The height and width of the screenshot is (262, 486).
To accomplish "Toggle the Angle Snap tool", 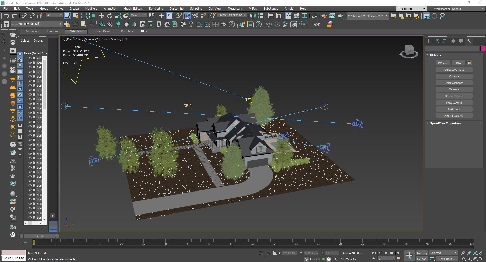I will pos(187,16).
